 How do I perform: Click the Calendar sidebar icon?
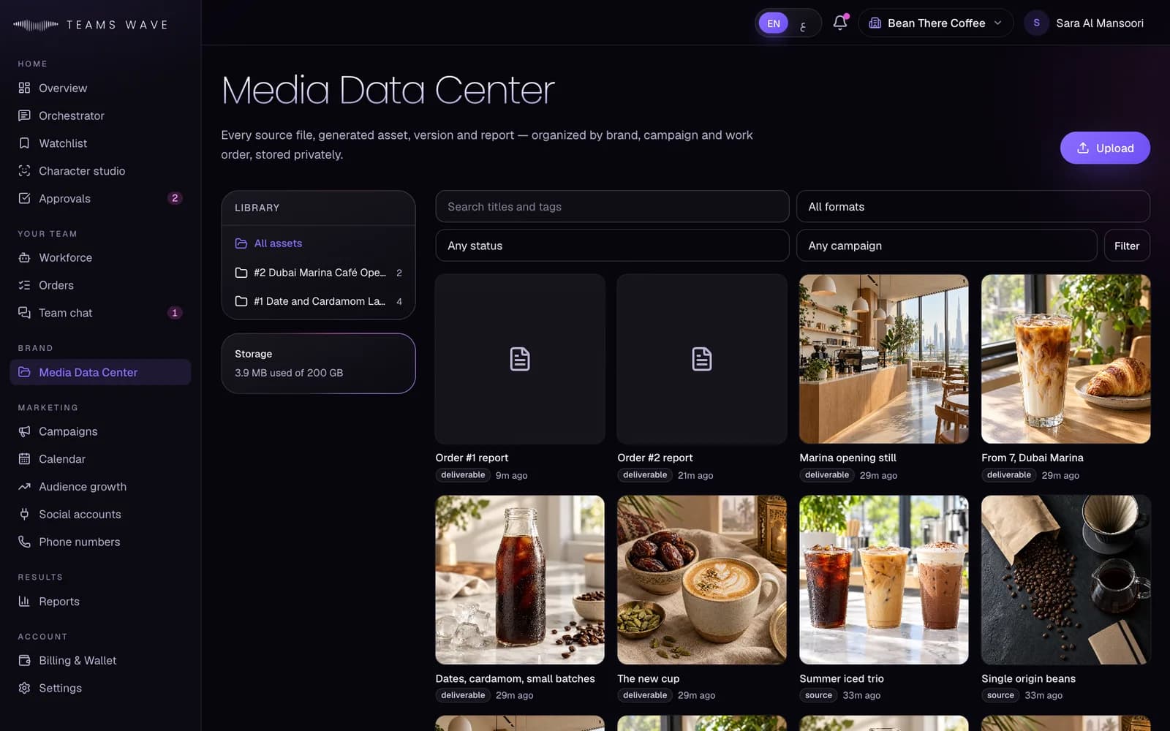tap(24, 459)
